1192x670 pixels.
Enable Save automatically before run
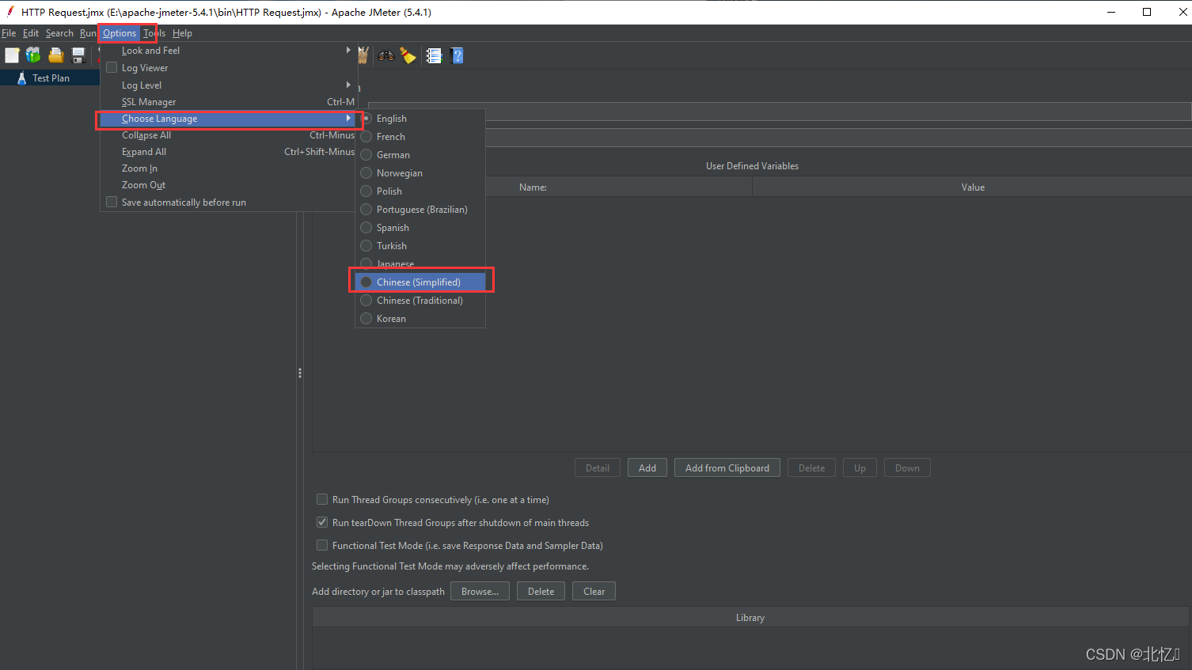[112, 202]
